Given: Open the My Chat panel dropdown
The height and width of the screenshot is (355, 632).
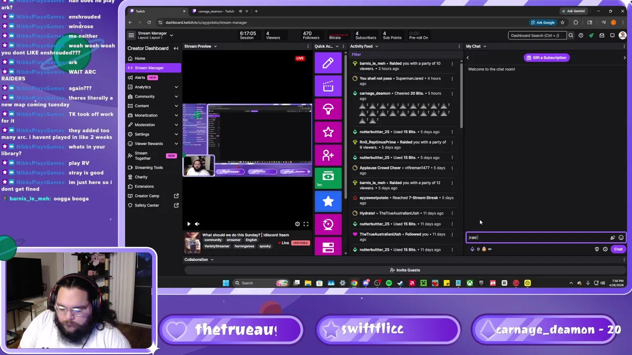Looking at the screenshot, I should tap(484, 46).
